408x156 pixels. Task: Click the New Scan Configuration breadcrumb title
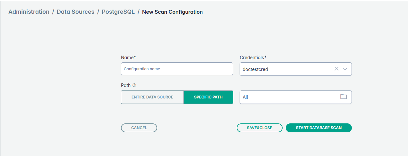point(172,12)
